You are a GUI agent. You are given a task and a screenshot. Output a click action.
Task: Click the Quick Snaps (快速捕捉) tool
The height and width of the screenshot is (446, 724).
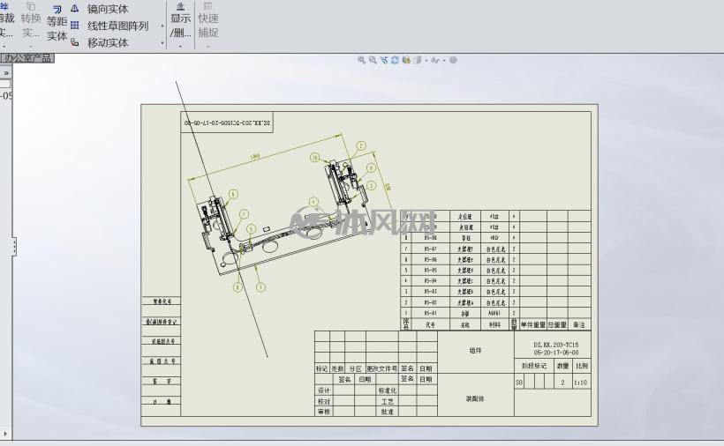click(207, 19)
